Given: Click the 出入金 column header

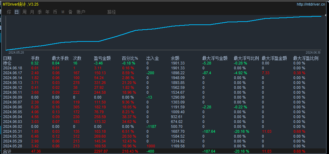Looking at the screenshot, I should click(x=152, y=58).
